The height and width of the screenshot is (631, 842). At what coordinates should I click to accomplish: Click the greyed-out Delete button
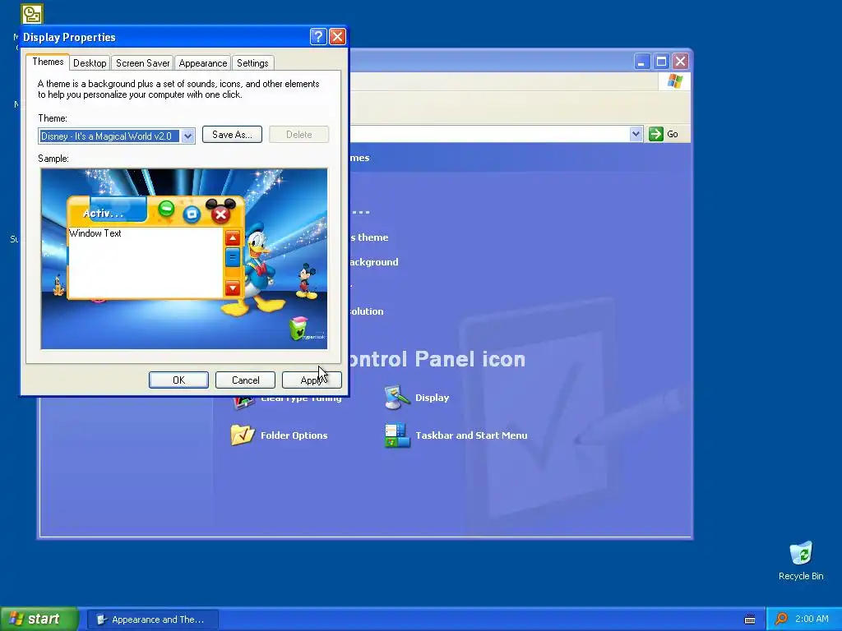299,135
